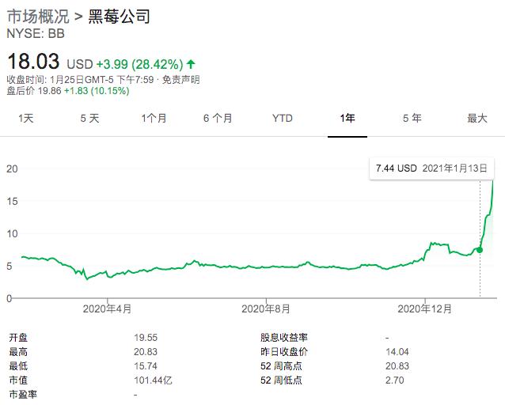Viewport: 505px width, 405px height.
Task: Click the 2020年4月 axis label
Action: (x=107, y=309)
